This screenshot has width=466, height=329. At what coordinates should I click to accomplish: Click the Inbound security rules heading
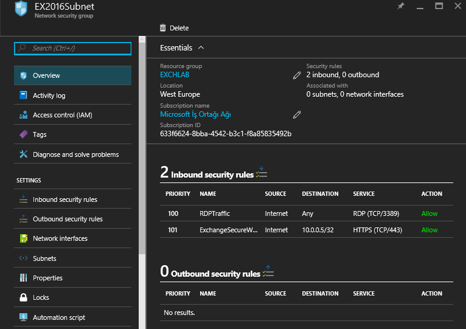[x=212, y=175]
